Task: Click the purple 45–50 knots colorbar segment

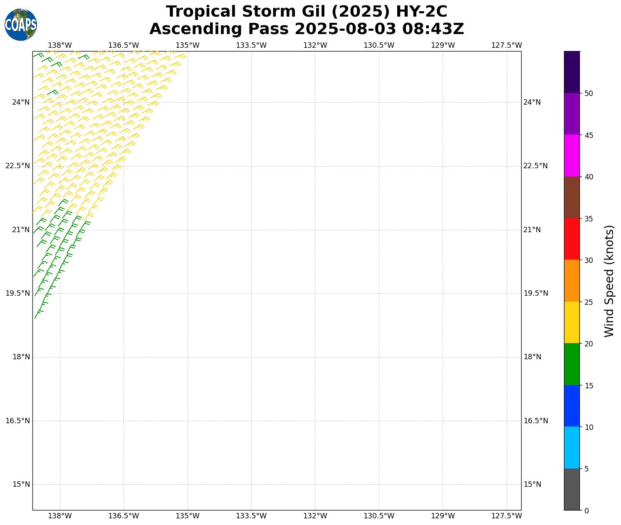Action: pos(572,114)
